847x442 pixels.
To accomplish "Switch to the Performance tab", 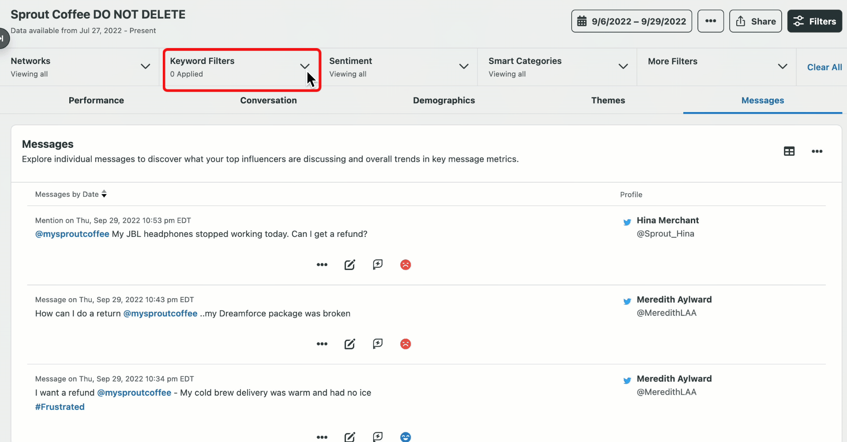I will click(x=96, y=100).
